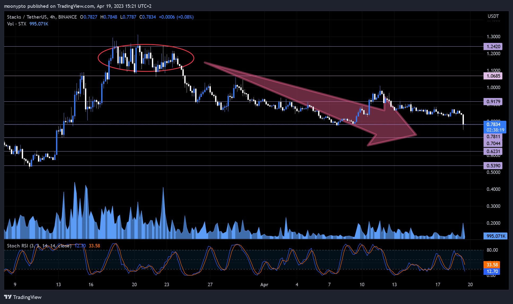Click the 13 date label near left of time axis
Screen dimensions: 513x304
(58, 285)
